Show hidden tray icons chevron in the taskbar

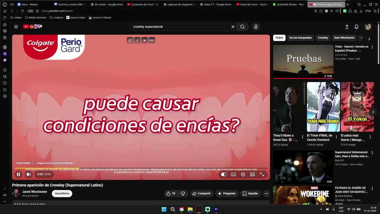[x=321, y=209]
